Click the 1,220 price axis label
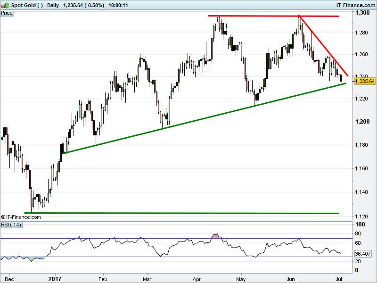 (361, 99)
